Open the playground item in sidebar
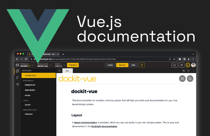The height and width of the screenshot is (136, 210). click(30, 85)
